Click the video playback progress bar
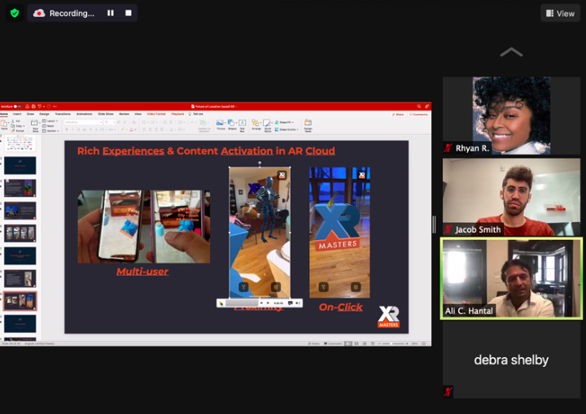Screen dimensions: 586x414 [x=242, y=303]
